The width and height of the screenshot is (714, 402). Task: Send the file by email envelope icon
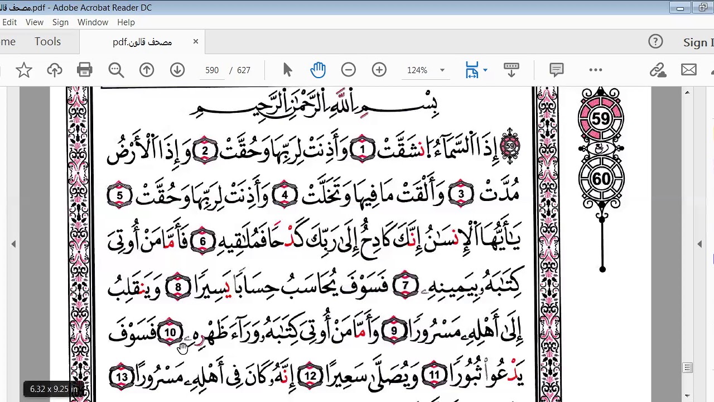click(689, 70)
